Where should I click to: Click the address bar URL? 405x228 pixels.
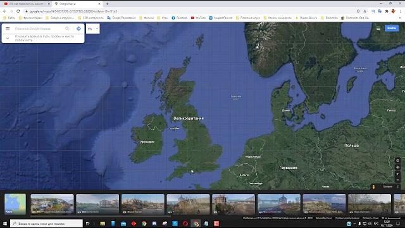tap(73, 11)
